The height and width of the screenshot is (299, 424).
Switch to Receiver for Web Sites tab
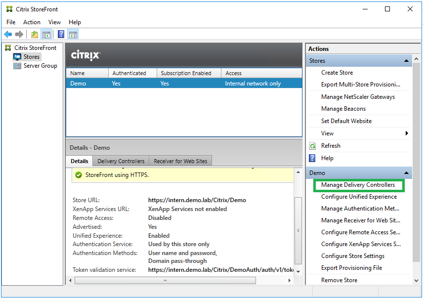tap(181, 161)
